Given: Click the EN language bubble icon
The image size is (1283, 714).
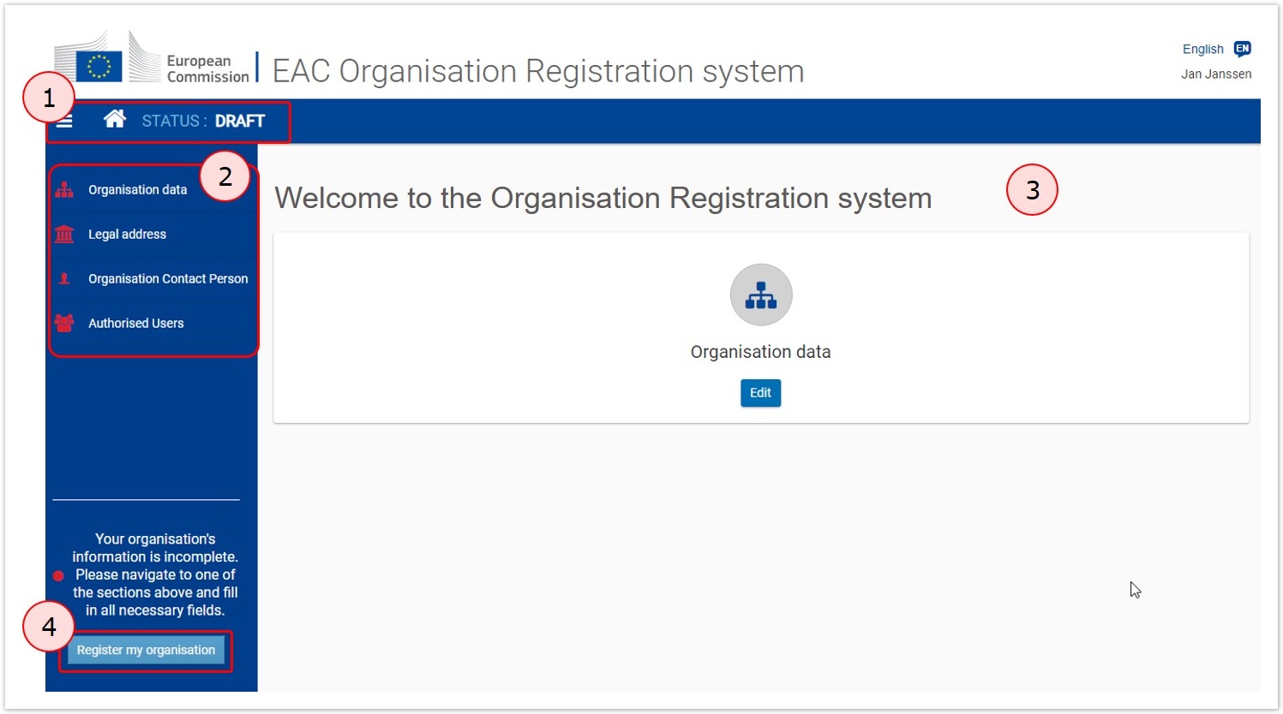Looking at the screenshot, I should (x=1242, y=49).
